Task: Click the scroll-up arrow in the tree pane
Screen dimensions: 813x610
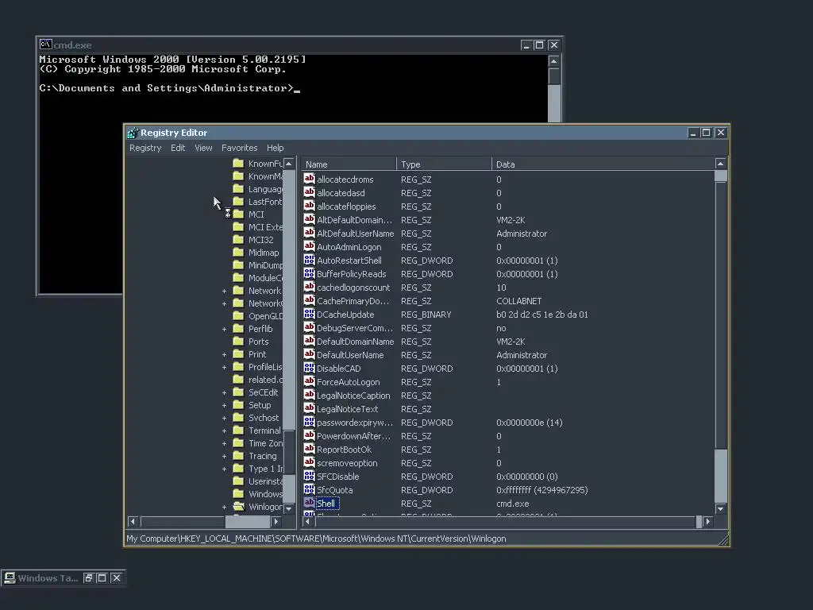Action: point(289,164)
